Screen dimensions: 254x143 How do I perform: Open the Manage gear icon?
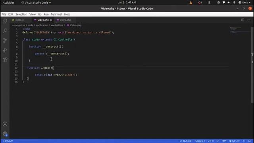(x=5, y=134)
